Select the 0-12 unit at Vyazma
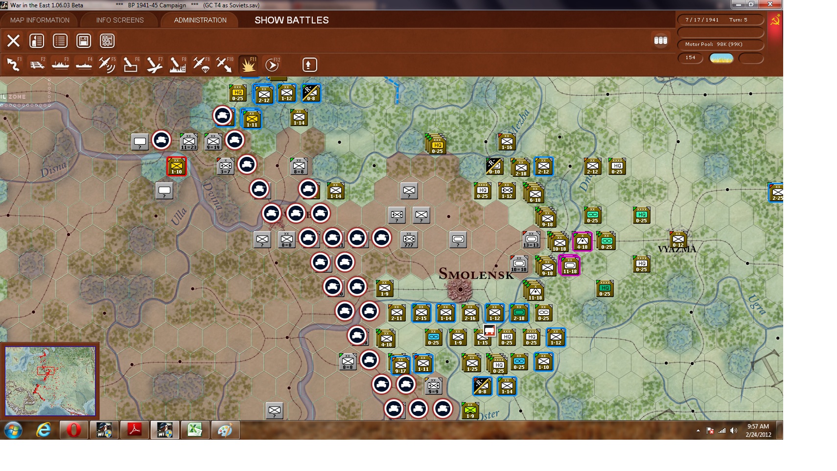The height and width of the screenshot is (471, 837). (x=678, y=240)
